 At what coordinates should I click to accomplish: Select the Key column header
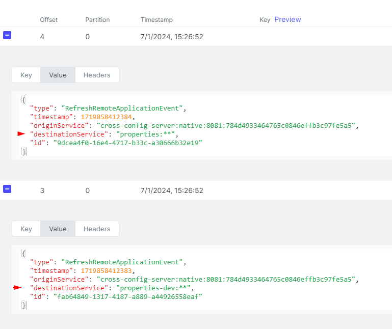pos(265,20)
